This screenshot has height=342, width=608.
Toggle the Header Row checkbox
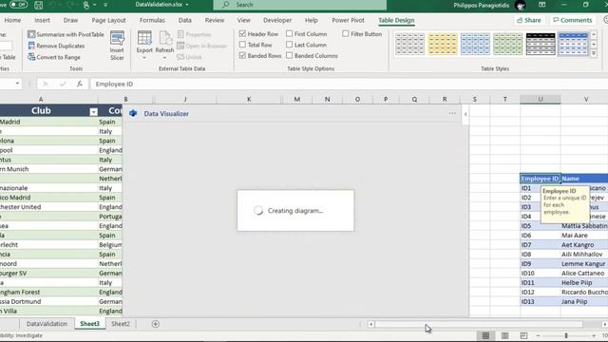pos(243,34)
